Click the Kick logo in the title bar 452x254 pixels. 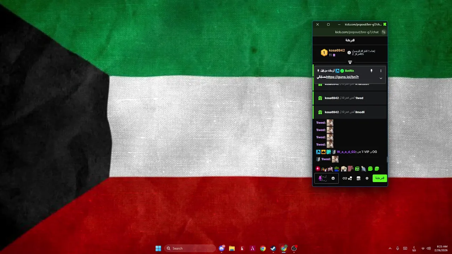pyautogui.click(x=385, y=24)
